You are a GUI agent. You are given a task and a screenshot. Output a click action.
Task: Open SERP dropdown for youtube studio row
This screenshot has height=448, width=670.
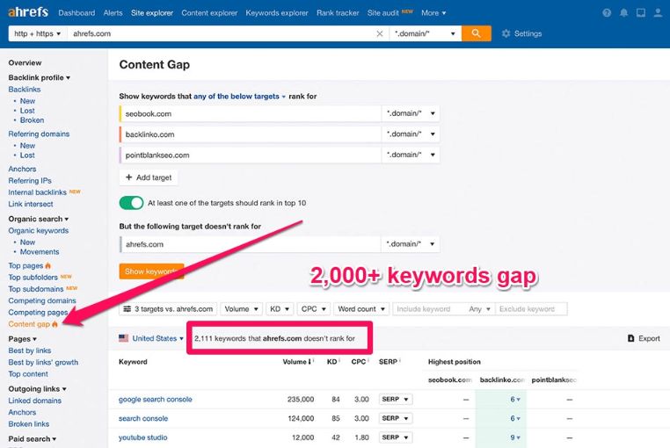[396, 437]
